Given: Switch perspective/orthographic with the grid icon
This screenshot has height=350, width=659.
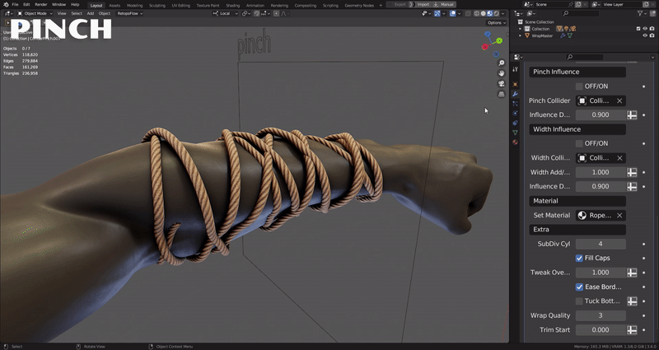Looking at the screenshot, I should tap(502, 94).
